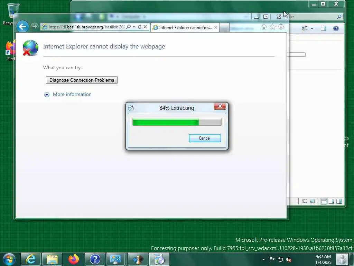Minimize the Internet Explorer window
The image size is (354, 266).
point(256,17)
